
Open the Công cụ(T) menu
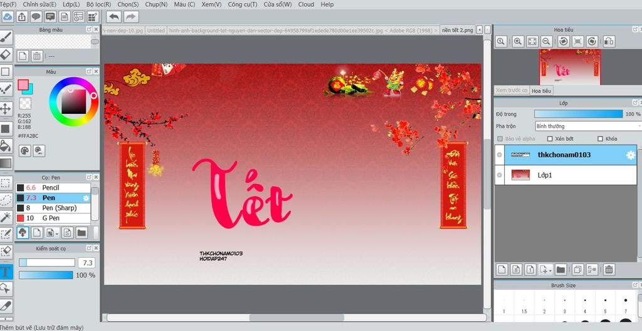coord(243,4)
